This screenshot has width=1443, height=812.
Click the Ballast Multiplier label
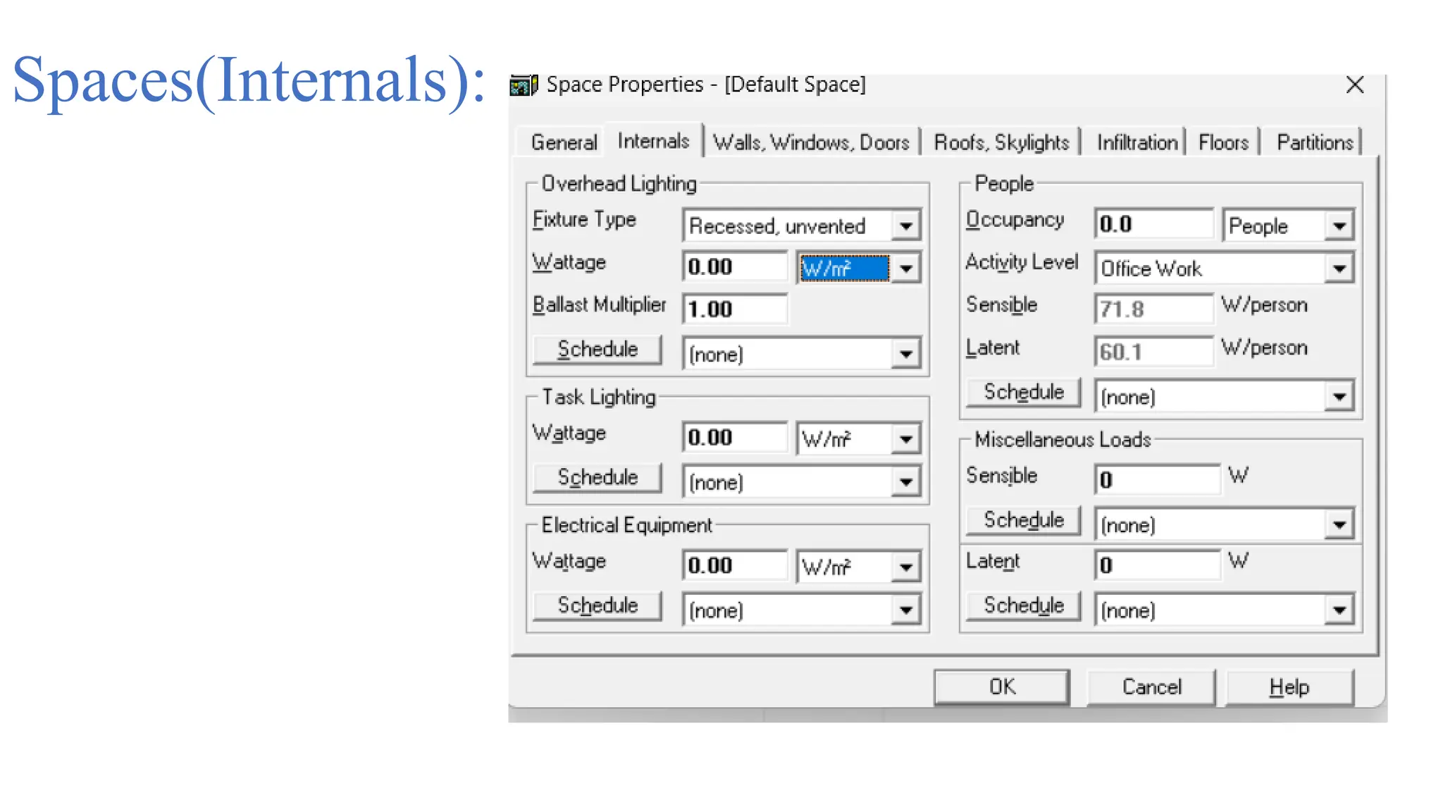599,305
